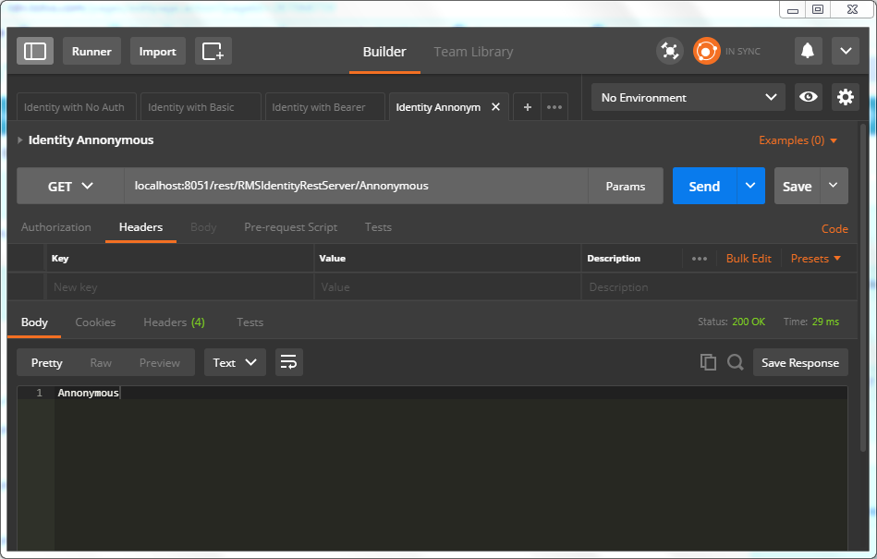Click the Time 29 ms text
The image size is (877, 559).
click(x=811, y=322)
